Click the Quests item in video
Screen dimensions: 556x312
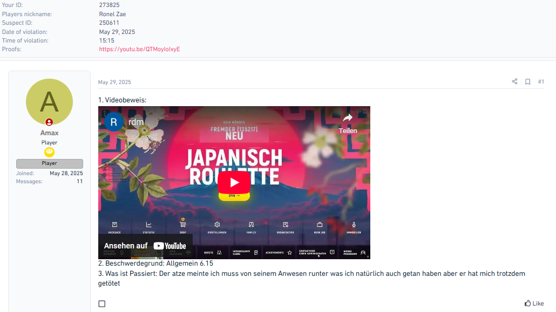(x=212, y=253)
